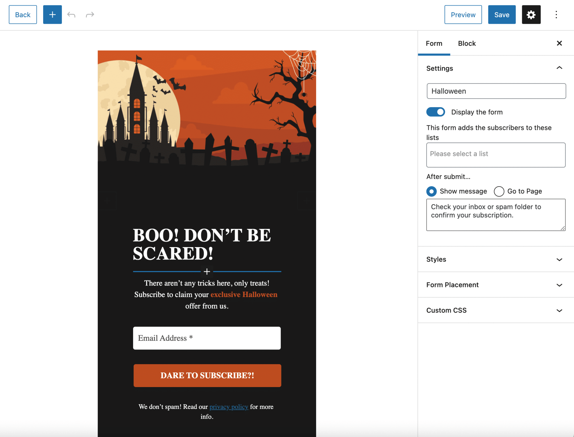Select the Show message radio option
The height and width of the screenshot is (437, 574).
click(431, 191)
